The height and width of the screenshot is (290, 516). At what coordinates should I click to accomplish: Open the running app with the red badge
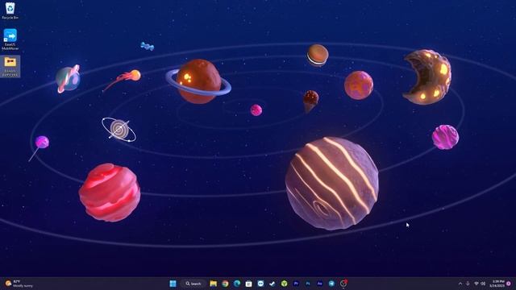click(343, 284)
